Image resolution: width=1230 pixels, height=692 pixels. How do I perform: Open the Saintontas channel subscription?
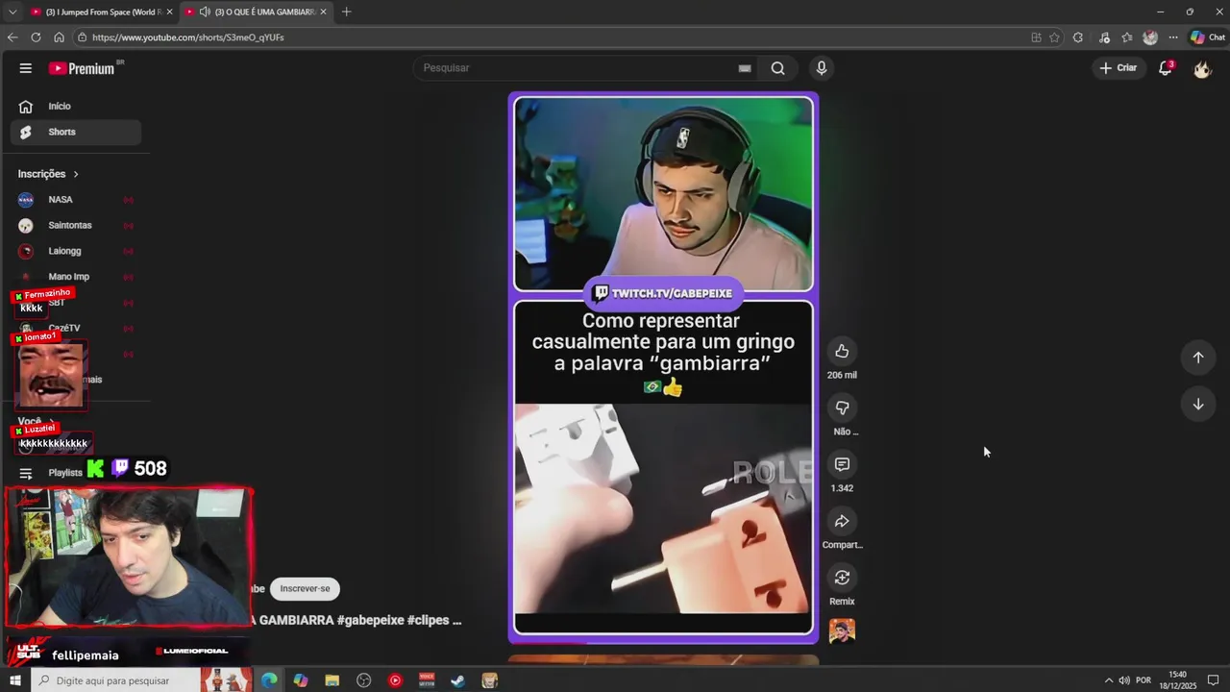click(x=76, y=226)
